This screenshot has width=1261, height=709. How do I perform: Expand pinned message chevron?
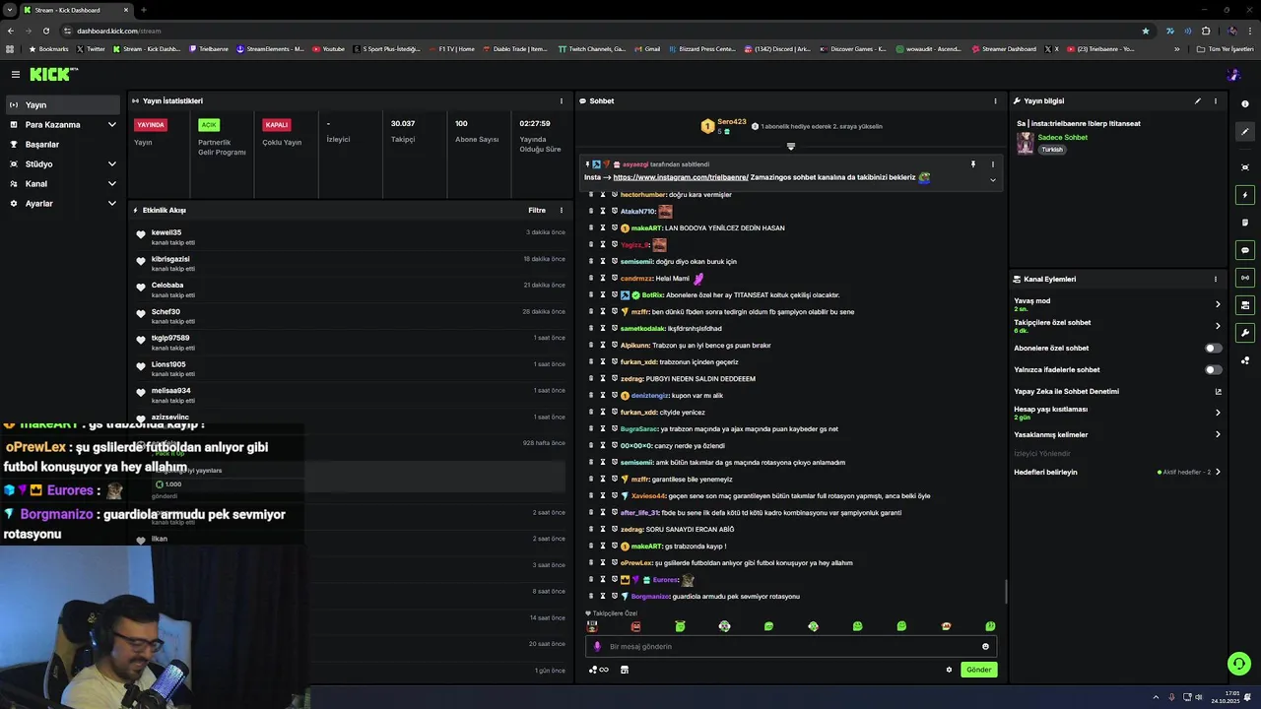(992, 180)
